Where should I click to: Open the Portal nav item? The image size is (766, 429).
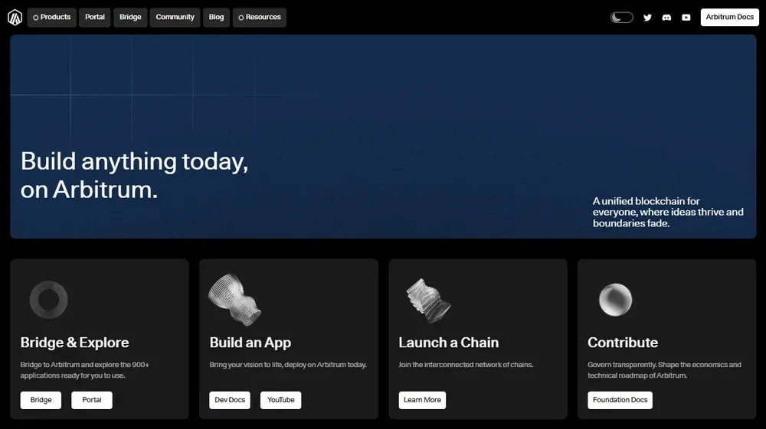click(95, 17)
